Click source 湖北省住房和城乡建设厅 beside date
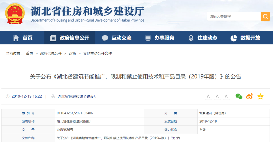This screenshot has height=142, width=273. (x=78, y=96)
